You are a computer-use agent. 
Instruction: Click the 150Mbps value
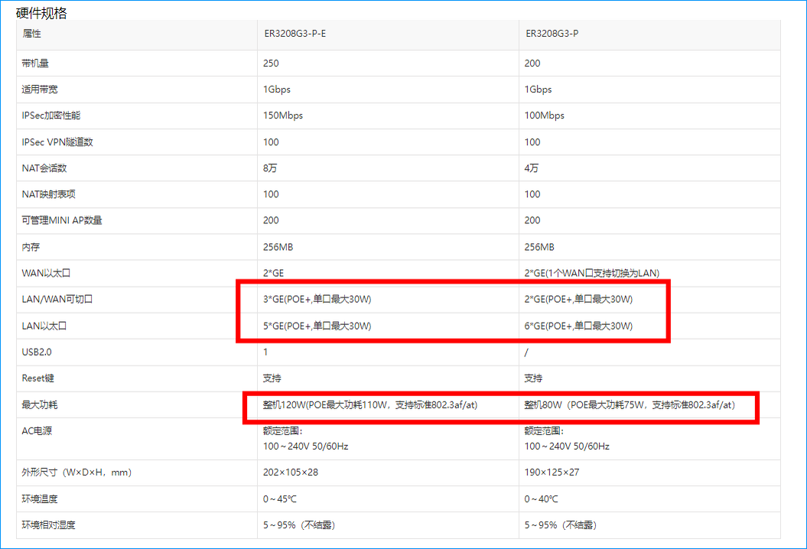tap(283, 115)
